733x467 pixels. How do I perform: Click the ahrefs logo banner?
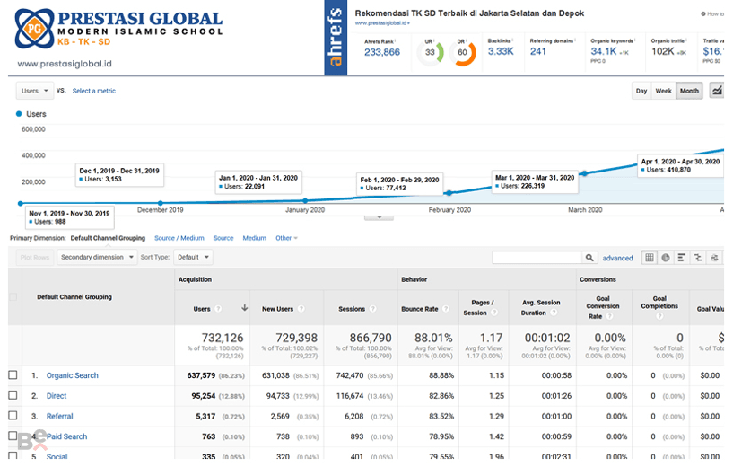336,38
